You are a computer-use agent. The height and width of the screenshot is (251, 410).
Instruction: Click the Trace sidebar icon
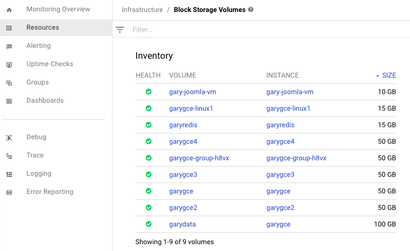tap(9, 156)
